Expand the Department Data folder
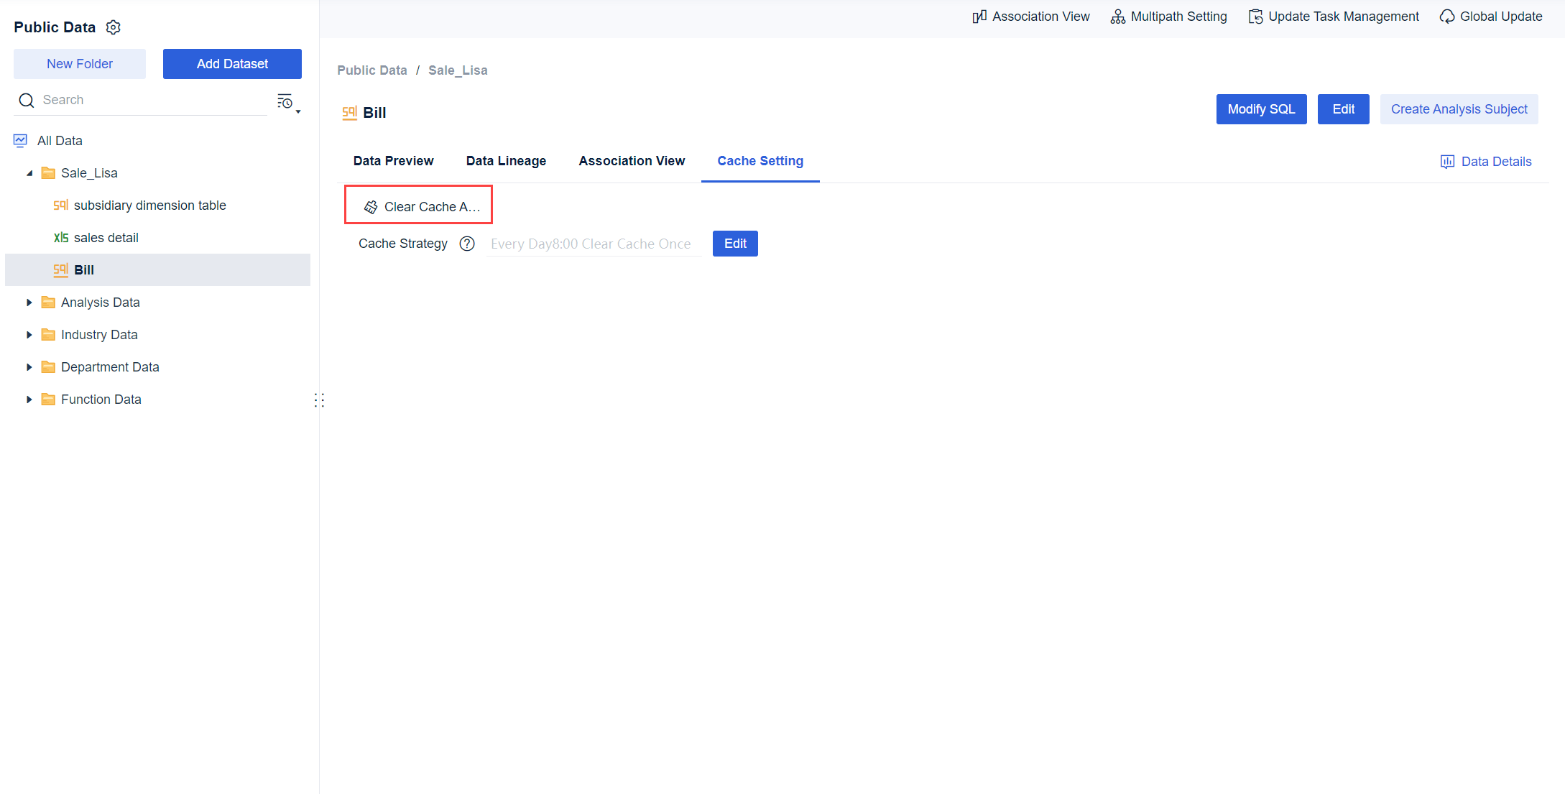The image size is (1565, 794). (x=29, y=367)
